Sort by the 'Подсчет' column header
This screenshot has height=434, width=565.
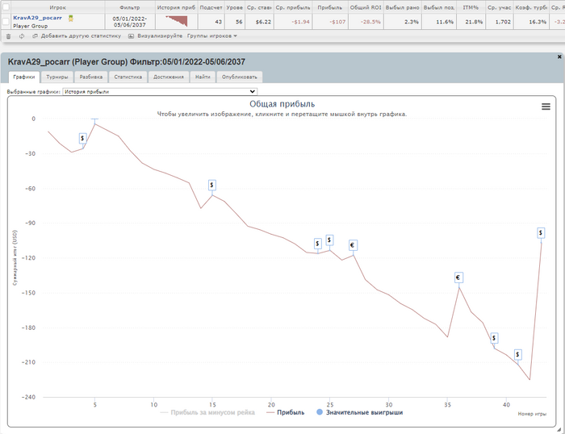coord(211,7)
